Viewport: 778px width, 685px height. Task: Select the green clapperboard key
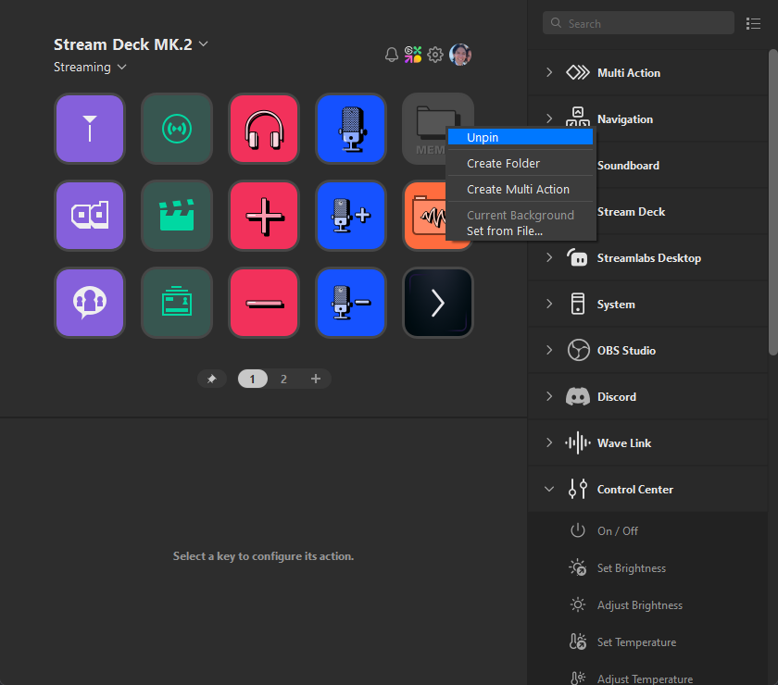tap(177, 216)
